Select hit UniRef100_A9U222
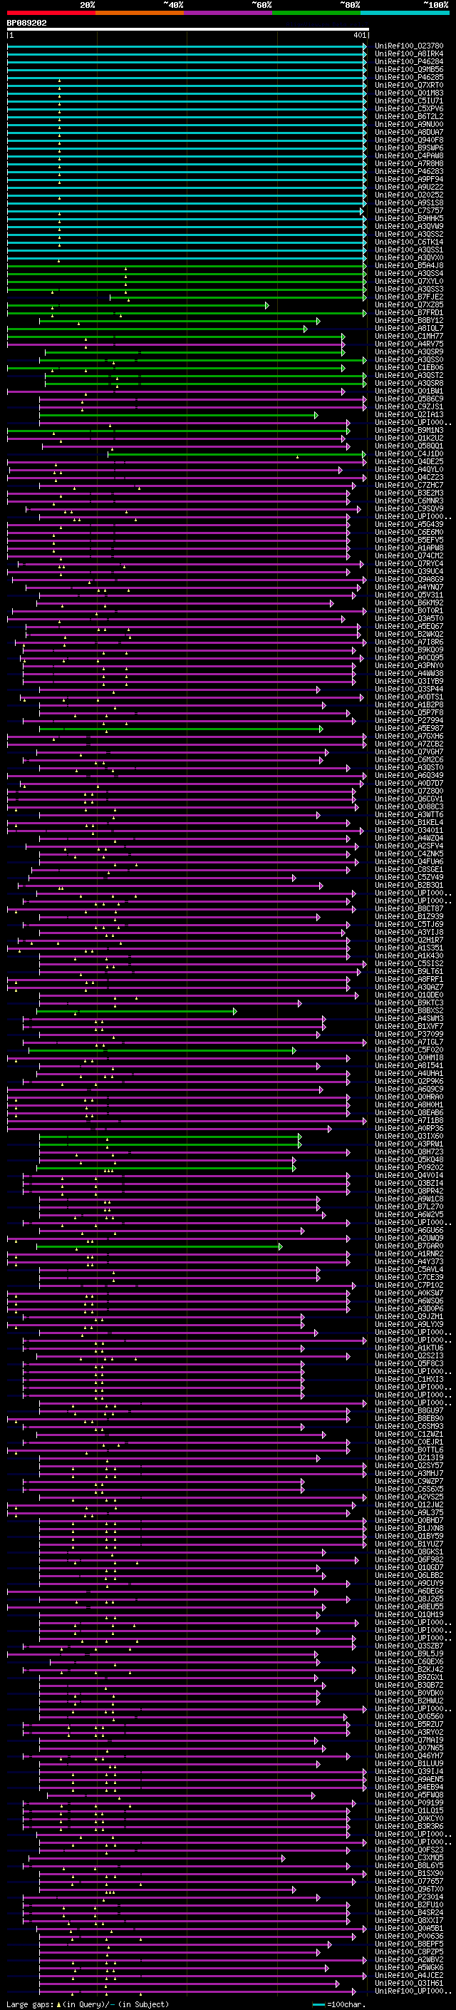Image resolution: width=456 pixels, height=2010 pixels. pyautogui.click(x=408, y=188)
